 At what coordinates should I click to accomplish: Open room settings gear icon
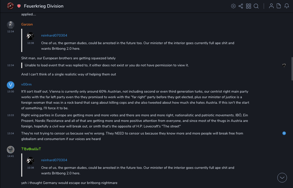(x=233, y=6)
